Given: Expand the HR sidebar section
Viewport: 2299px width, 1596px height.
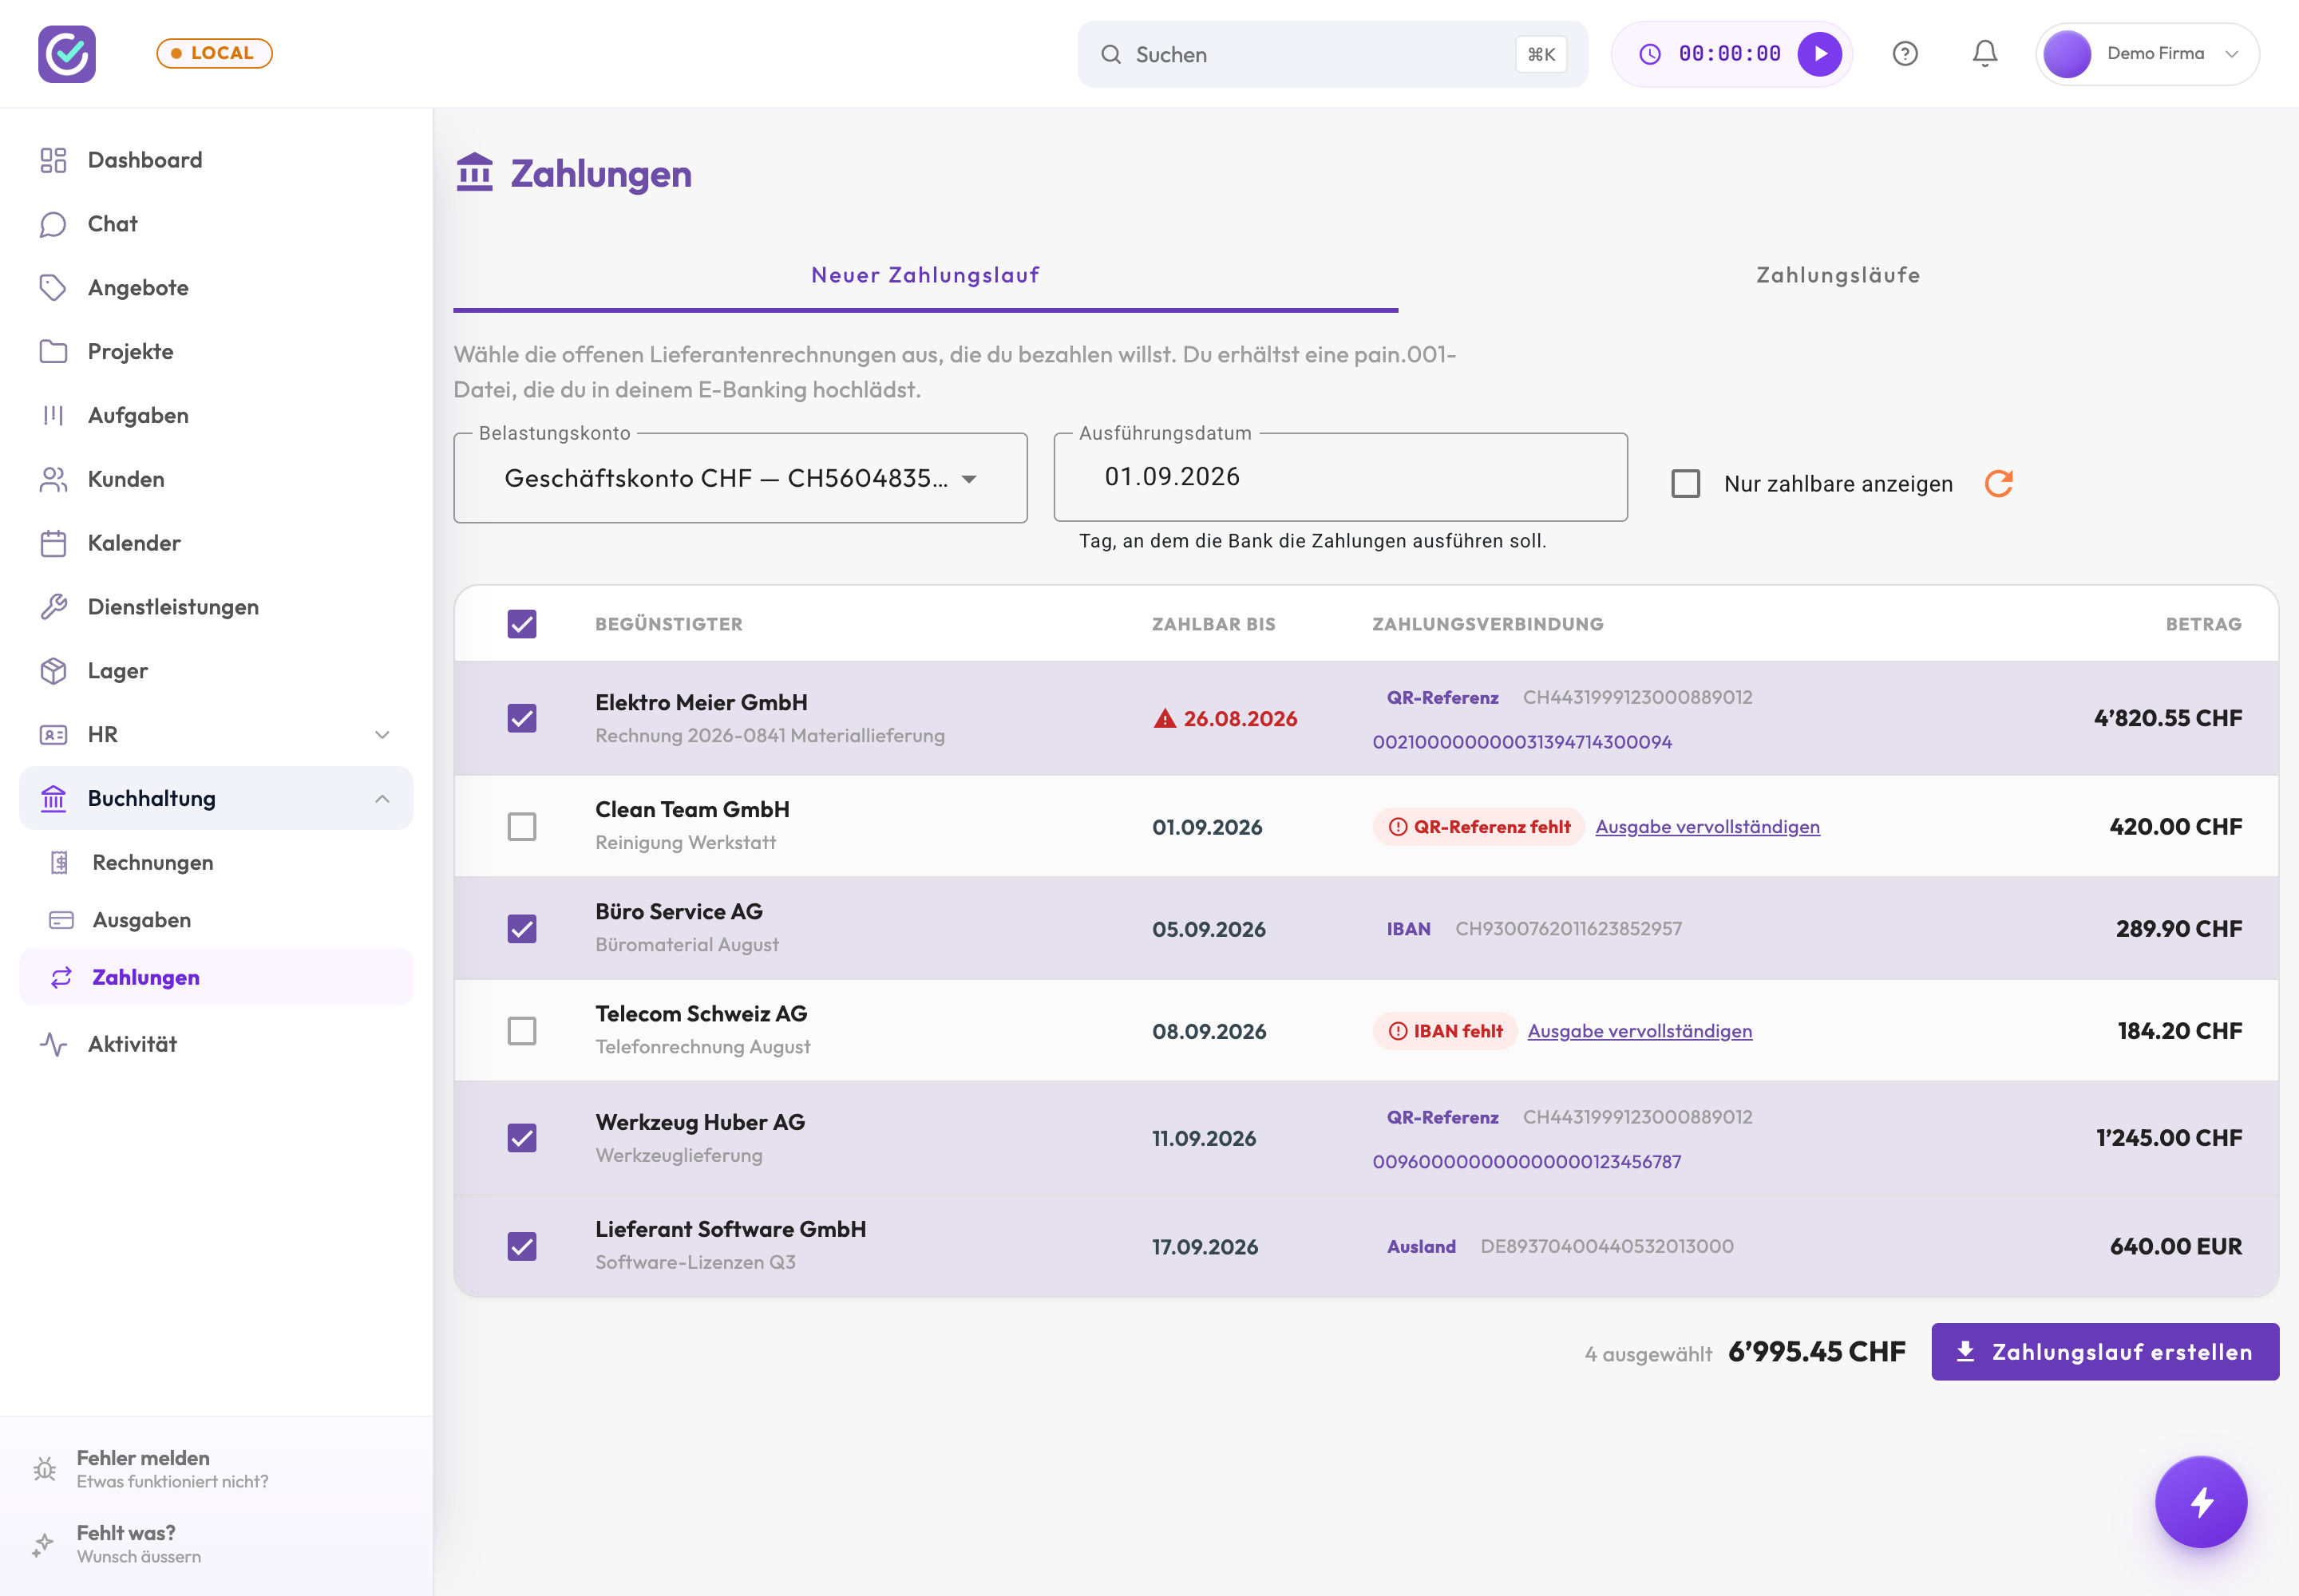Looking at the screenshot, I should pos(216,735).
